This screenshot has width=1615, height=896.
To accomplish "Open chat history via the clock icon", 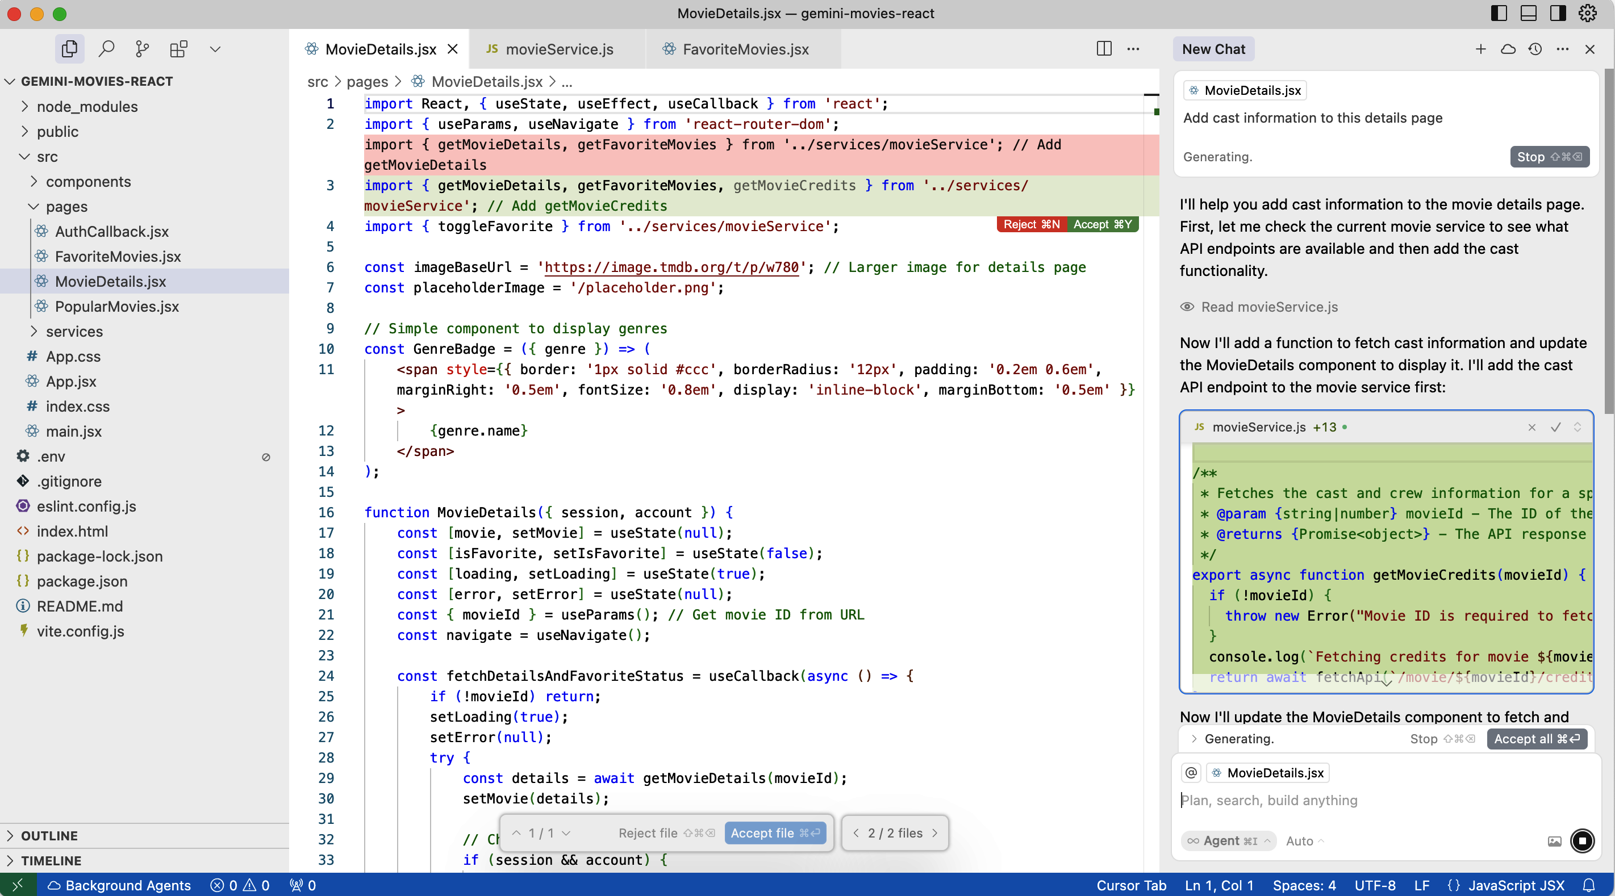I will (x=1535, y=49).
